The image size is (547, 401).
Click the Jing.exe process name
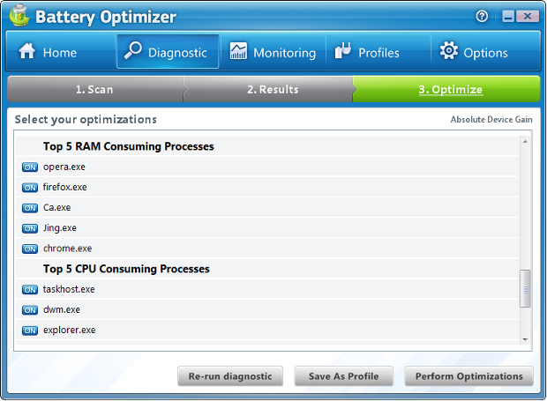click(60, 228)
